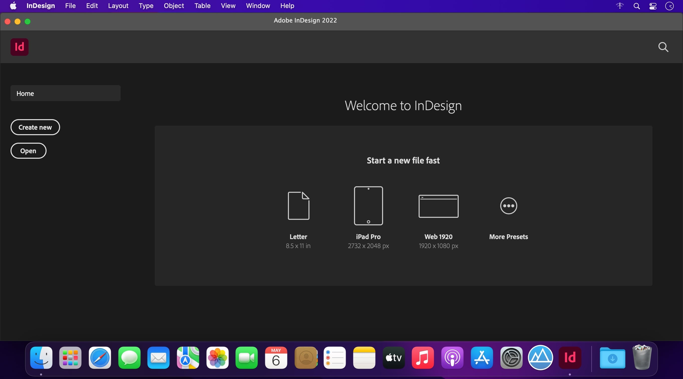Screen dimensions: 683x379
Task: Open the Trash in the Dock
Action: 642,357
